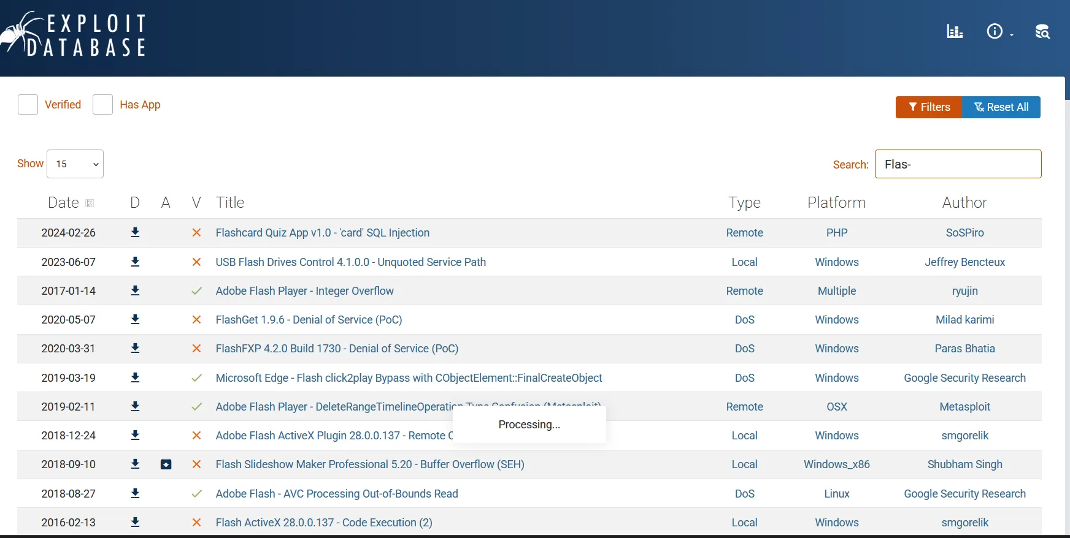Filter by Multiple platform link
This screenshot has width=1070, height=538.
coord(837,291)
